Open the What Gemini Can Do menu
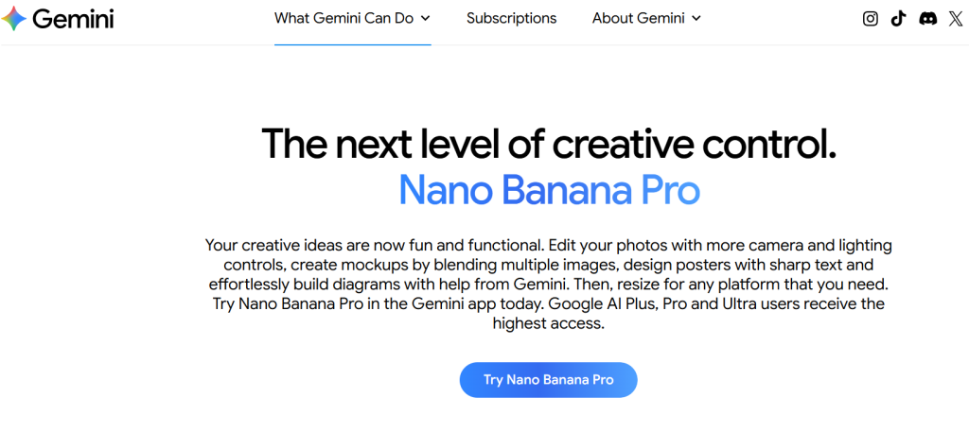The height and width of the screenshot is (432, 969). click(x=344, y=18)
